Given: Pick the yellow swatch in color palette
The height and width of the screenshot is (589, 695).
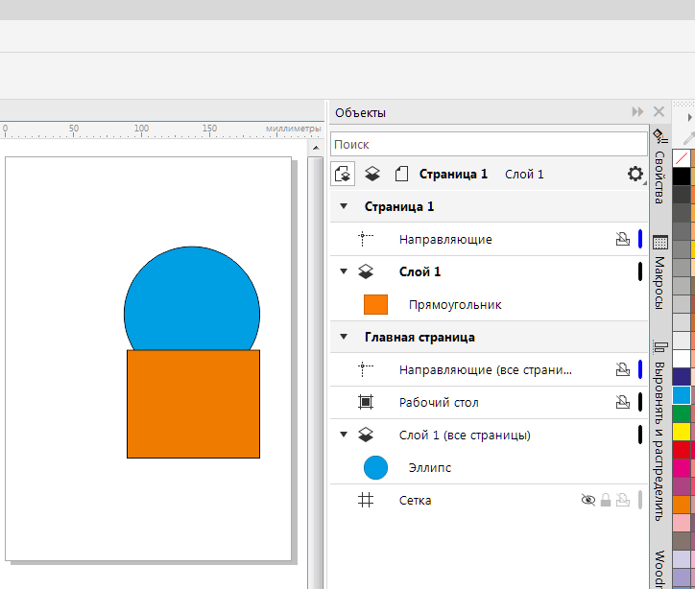Looking at the screenshot, I should click(x=682, y=432).
